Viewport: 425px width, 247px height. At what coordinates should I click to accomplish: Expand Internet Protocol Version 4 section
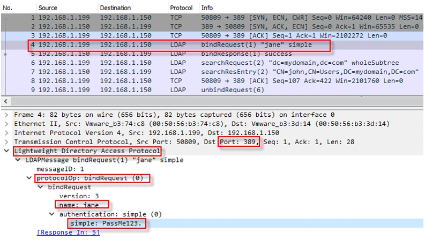pos(6,133)
